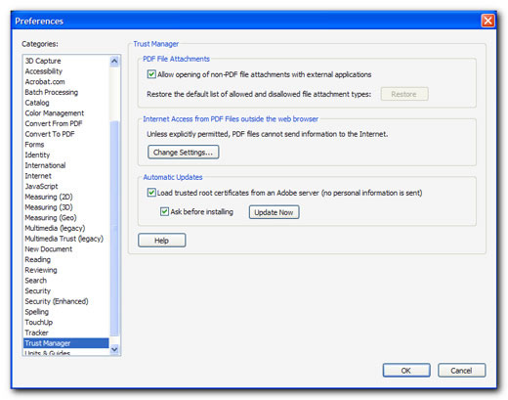Cancel the Preferences dialog
This screenshot has height=400, width=508.
click(x=461, y=371)
